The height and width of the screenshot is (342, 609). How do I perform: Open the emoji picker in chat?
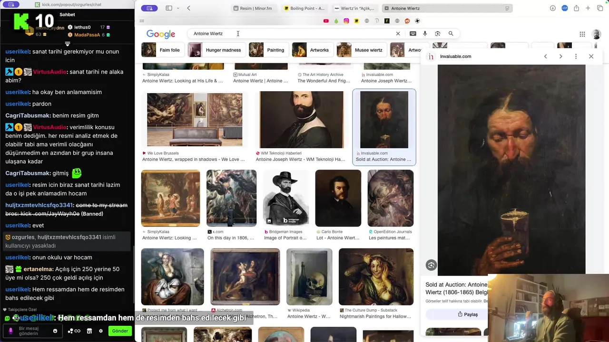[55, 331]
